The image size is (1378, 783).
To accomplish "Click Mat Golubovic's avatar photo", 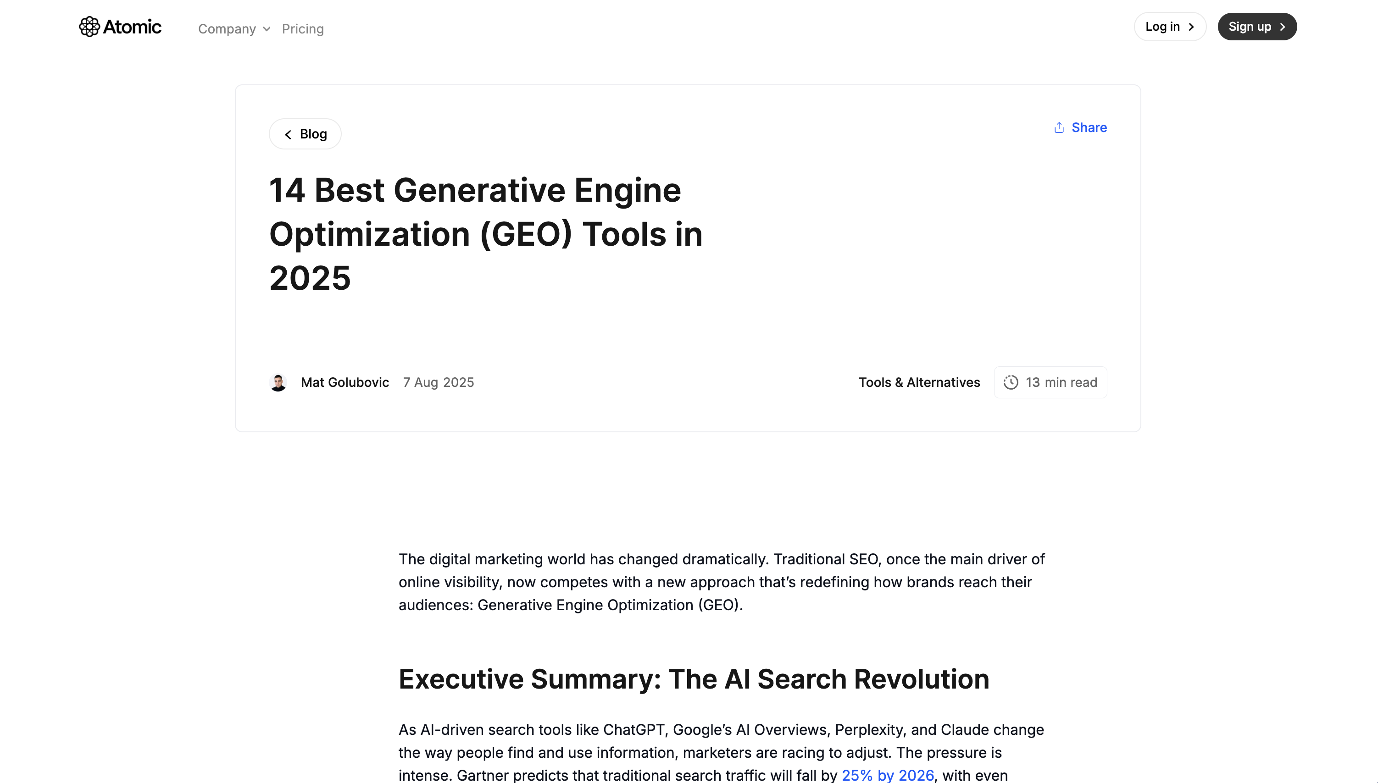I will [278, 382].
